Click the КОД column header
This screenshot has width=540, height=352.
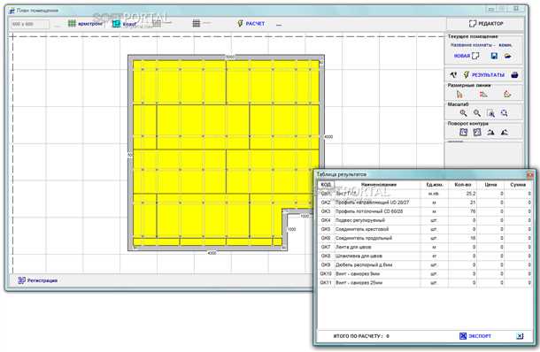click(326, 185)
